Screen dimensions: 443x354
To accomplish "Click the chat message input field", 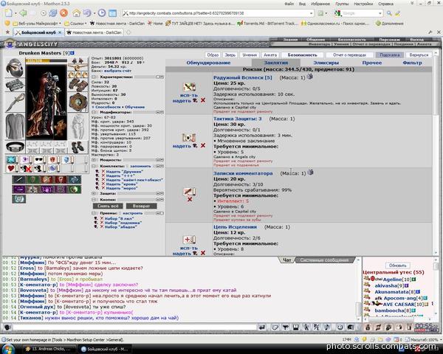I will [134, 327].
